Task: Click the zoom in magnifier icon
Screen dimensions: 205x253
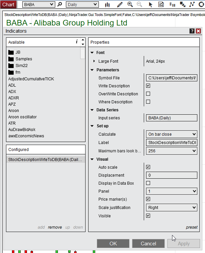Action: coord(130,5)
